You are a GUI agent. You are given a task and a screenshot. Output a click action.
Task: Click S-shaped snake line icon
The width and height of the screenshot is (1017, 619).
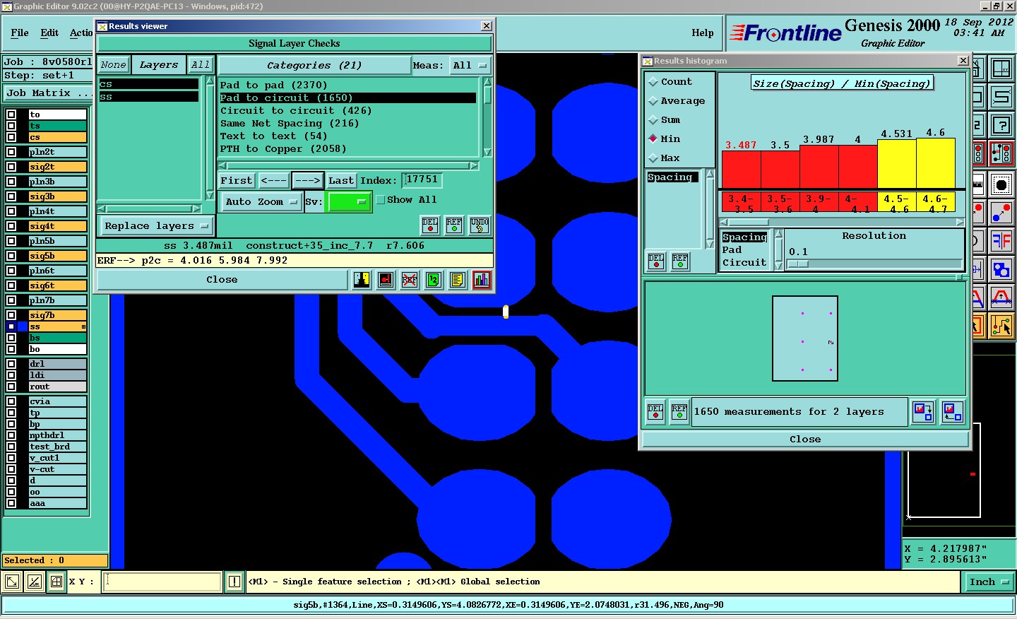pyautogui.click(x=1001, y=97)
